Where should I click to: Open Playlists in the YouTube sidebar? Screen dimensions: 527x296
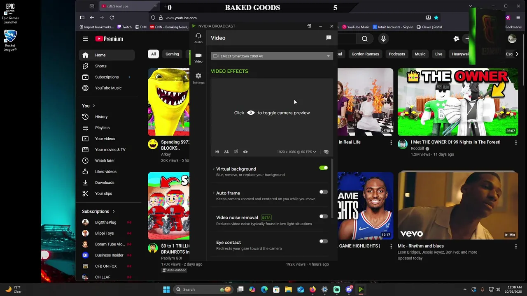coord(107,128)
